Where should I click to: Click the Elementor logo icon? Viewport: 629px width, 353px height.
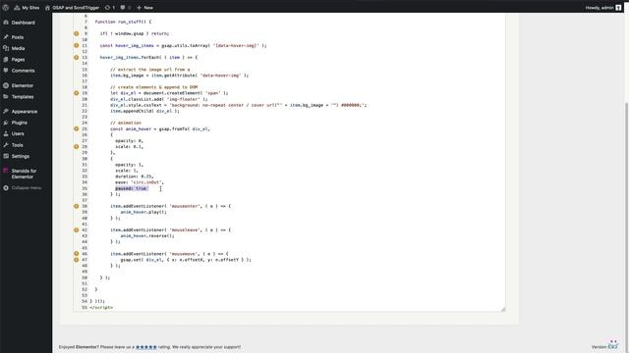coord(6,85)
